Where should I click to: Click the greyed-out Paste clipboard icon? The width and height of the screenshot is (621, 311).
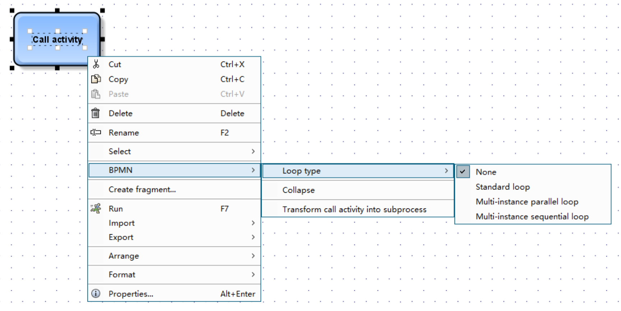point(96,94)
